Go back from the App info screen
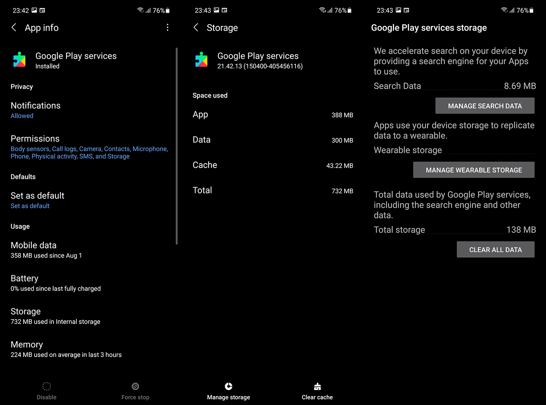 coord(14,27)
